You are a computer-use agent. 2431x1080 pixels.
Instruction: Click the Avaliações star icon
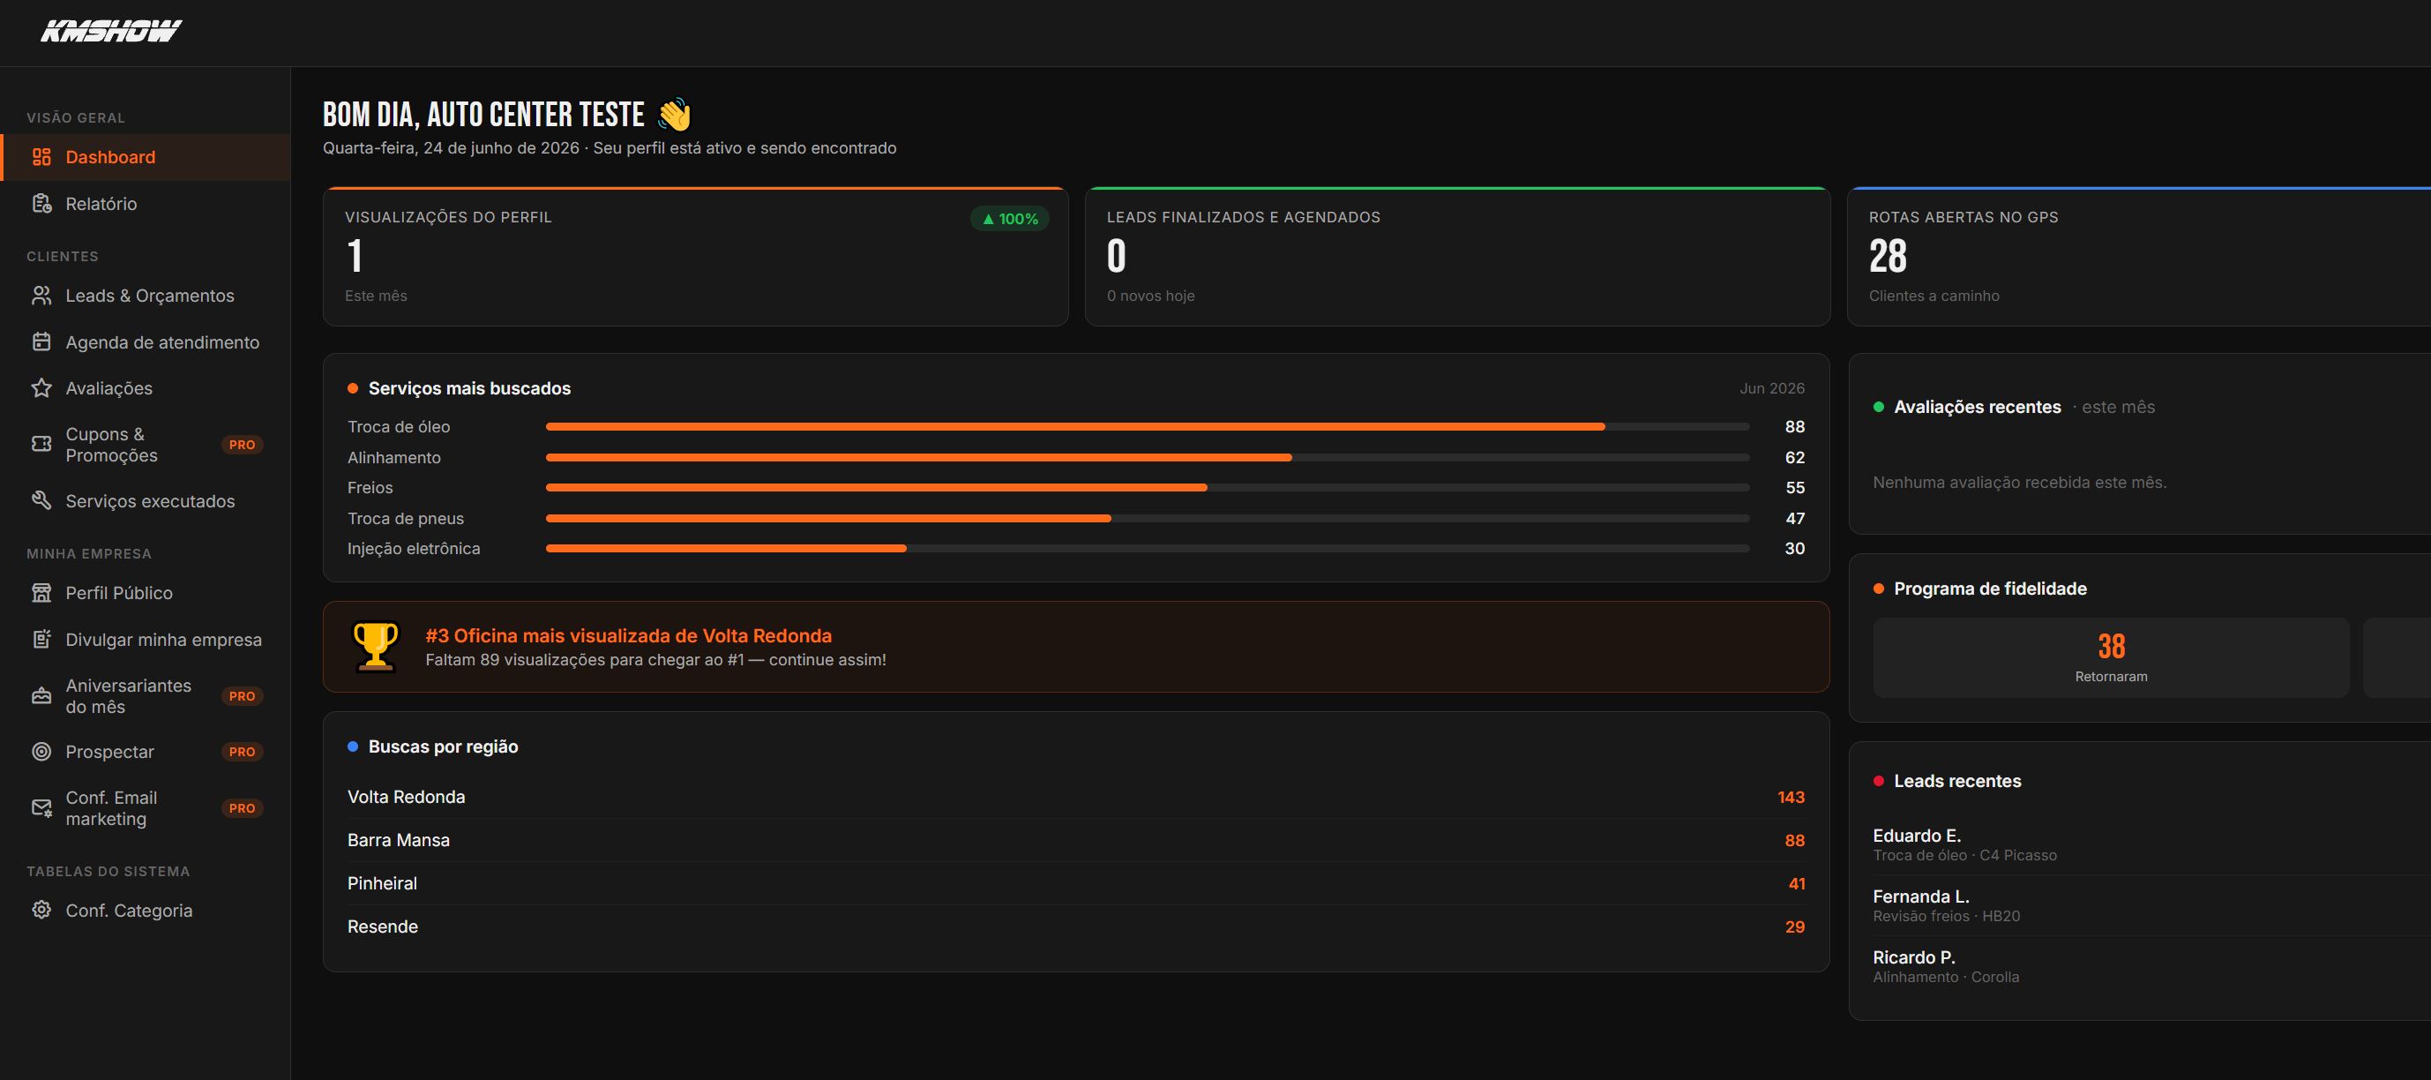click(41, 388)
